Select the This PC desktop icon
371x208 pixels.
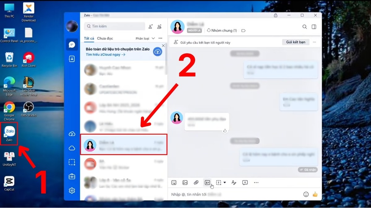[9, 10]
